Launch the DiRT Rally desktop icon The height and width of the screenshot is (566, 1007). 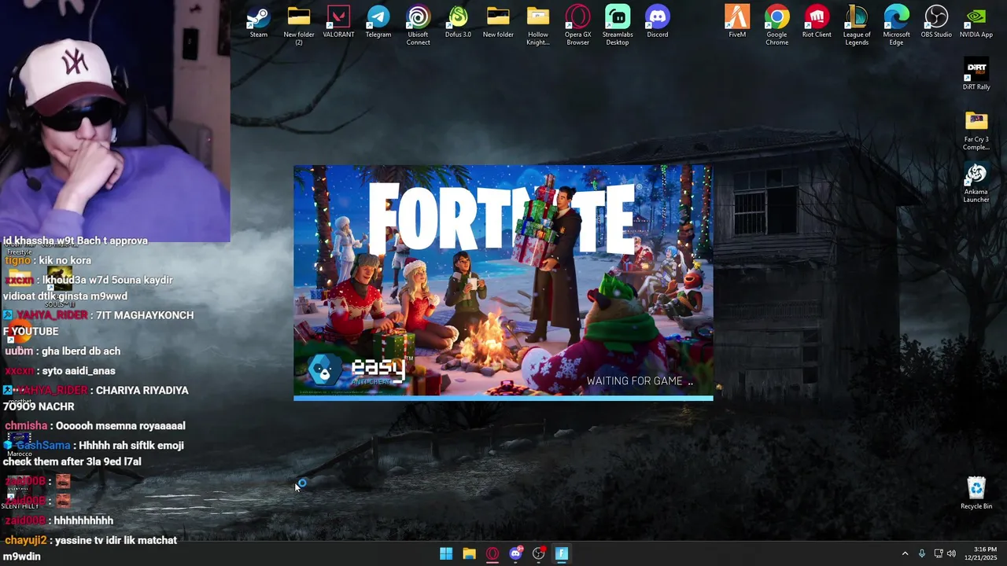(x=976, y=75)
